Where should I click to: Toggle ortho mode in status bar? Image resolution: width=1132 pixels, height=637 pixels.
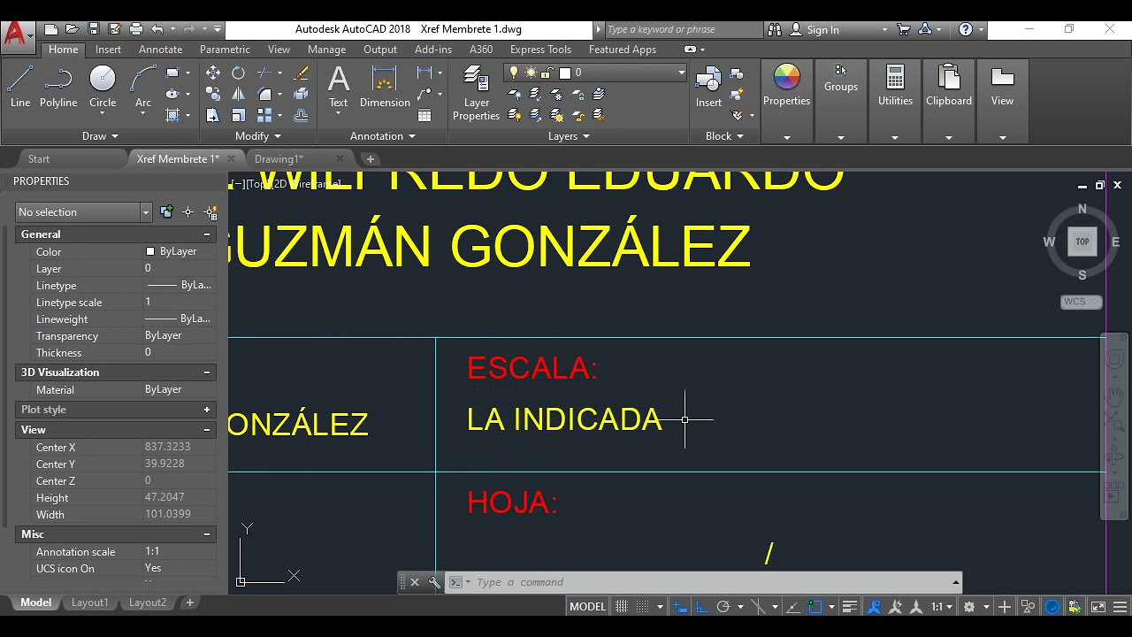(x=701, y=607)
